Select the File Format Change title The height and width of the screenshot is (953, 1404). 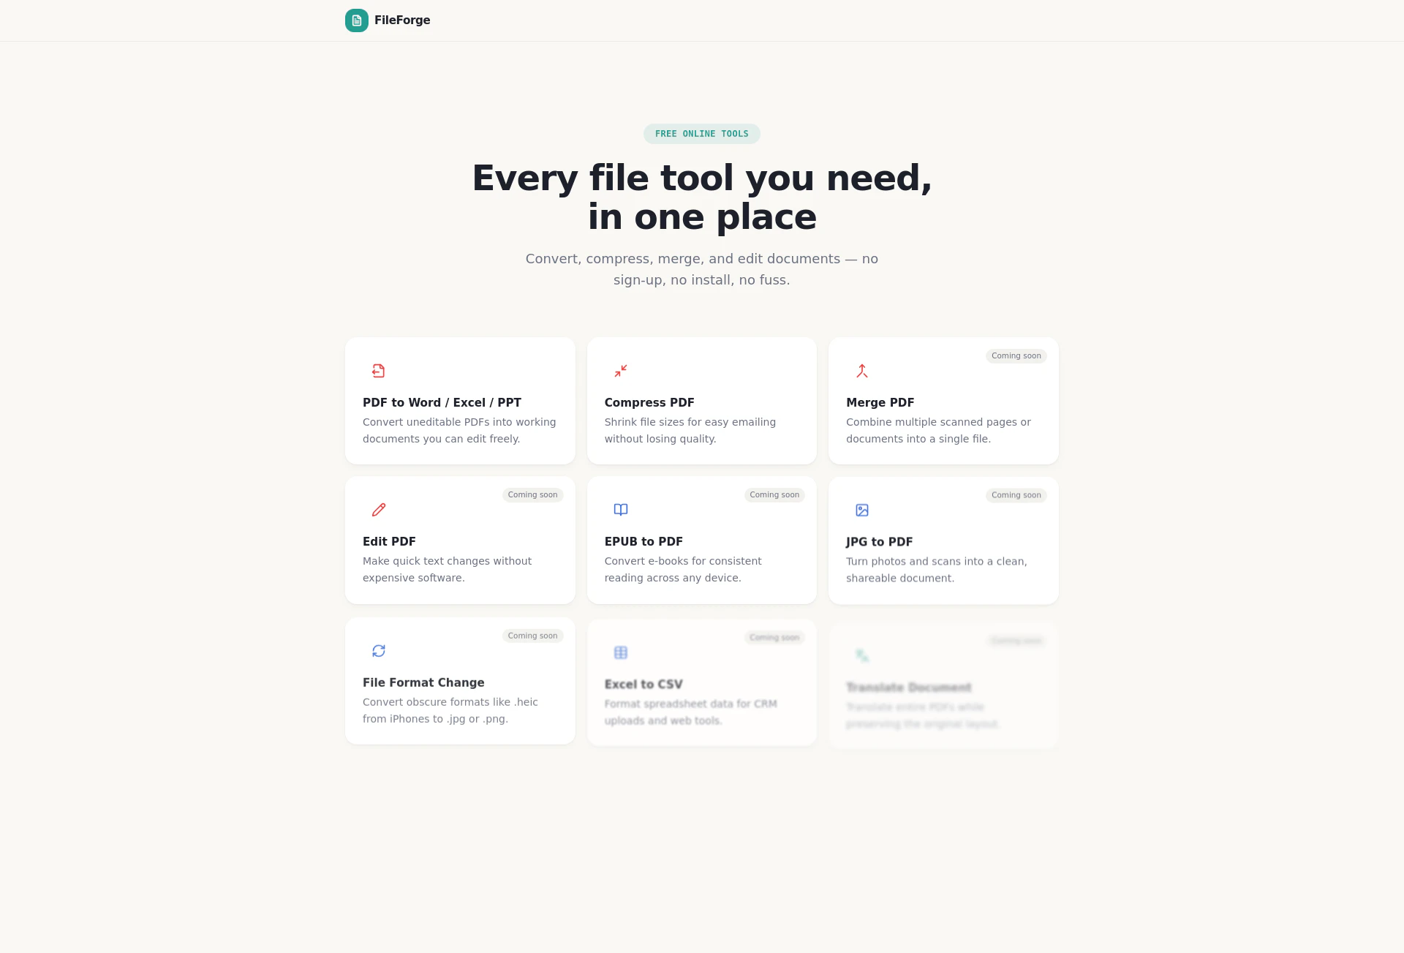(423, 682)
